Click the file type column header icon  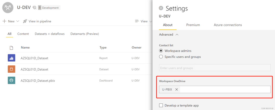[x=11, y=48]
